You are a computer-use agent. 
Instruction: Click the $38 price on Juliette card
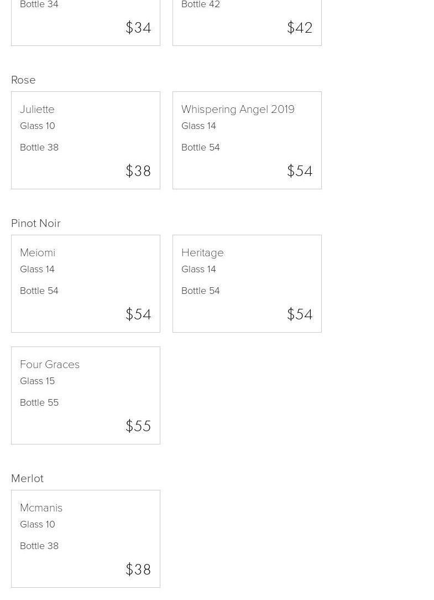(138, 171)
